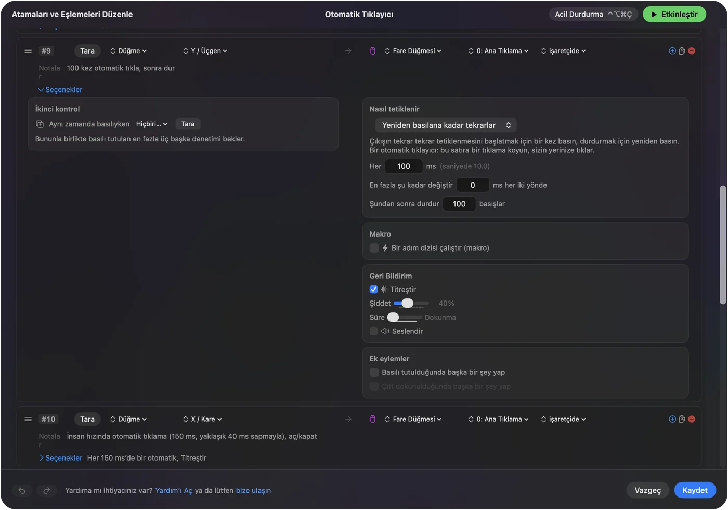The height and width of the screenshot is (510, 728).
Task: Open the Yardım'ı Aç link
Action: pos(174,490)
